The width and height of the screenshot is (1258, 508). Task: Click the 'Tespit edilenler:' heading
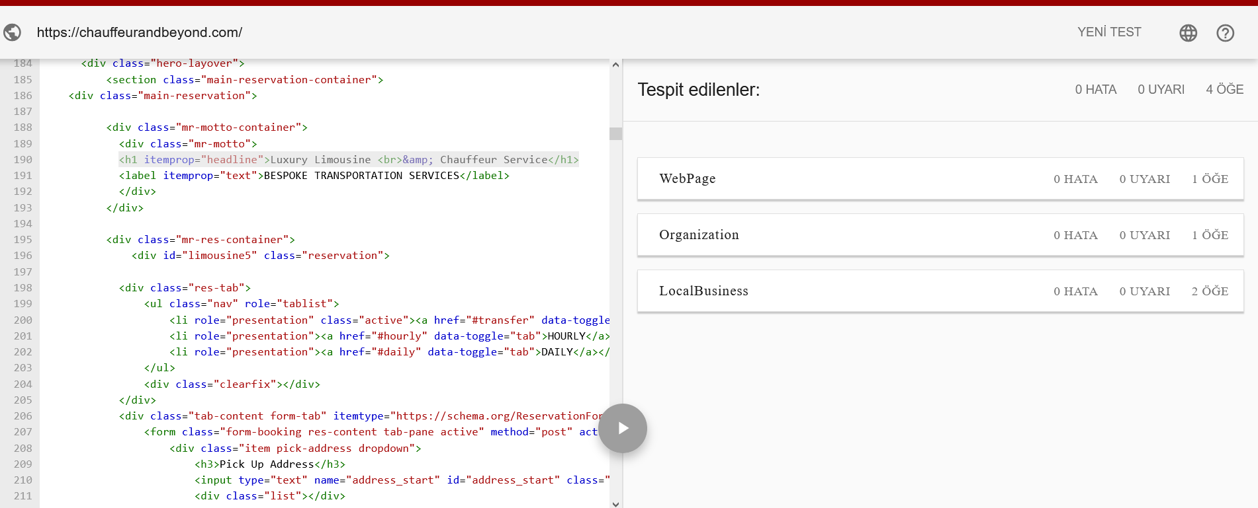click(699, 90)
